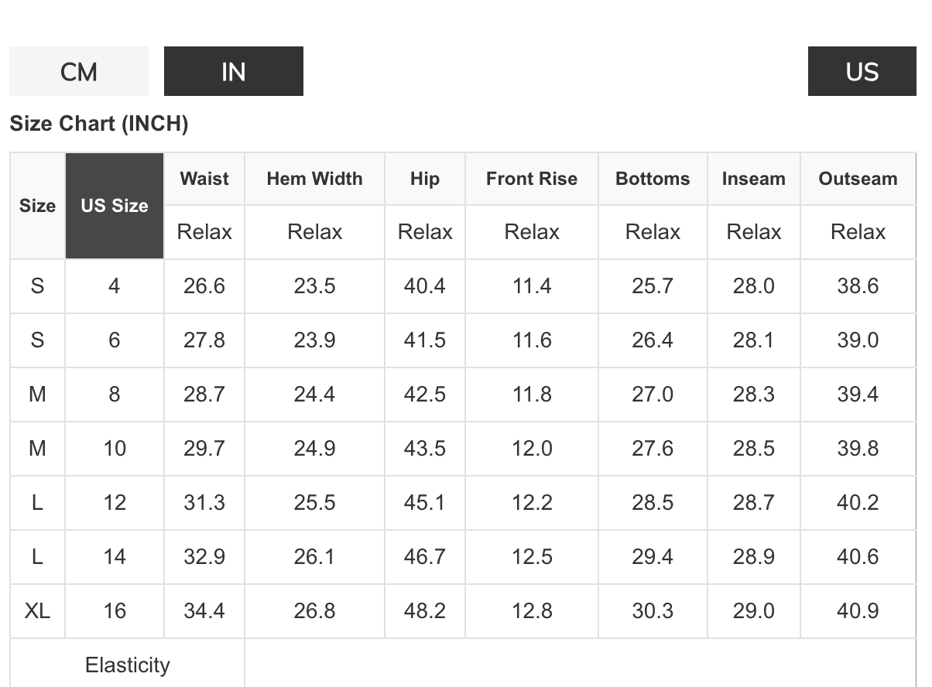Click the Elasticity row label
This screenshot has width=932, height=687.
pyautogui.click(x=127, y=665)
